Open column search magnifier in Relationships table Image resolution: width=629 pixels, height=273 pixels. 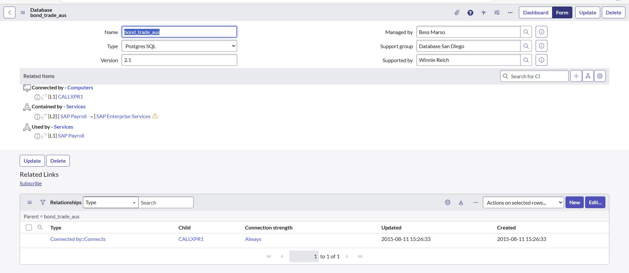tap(40, 227)
